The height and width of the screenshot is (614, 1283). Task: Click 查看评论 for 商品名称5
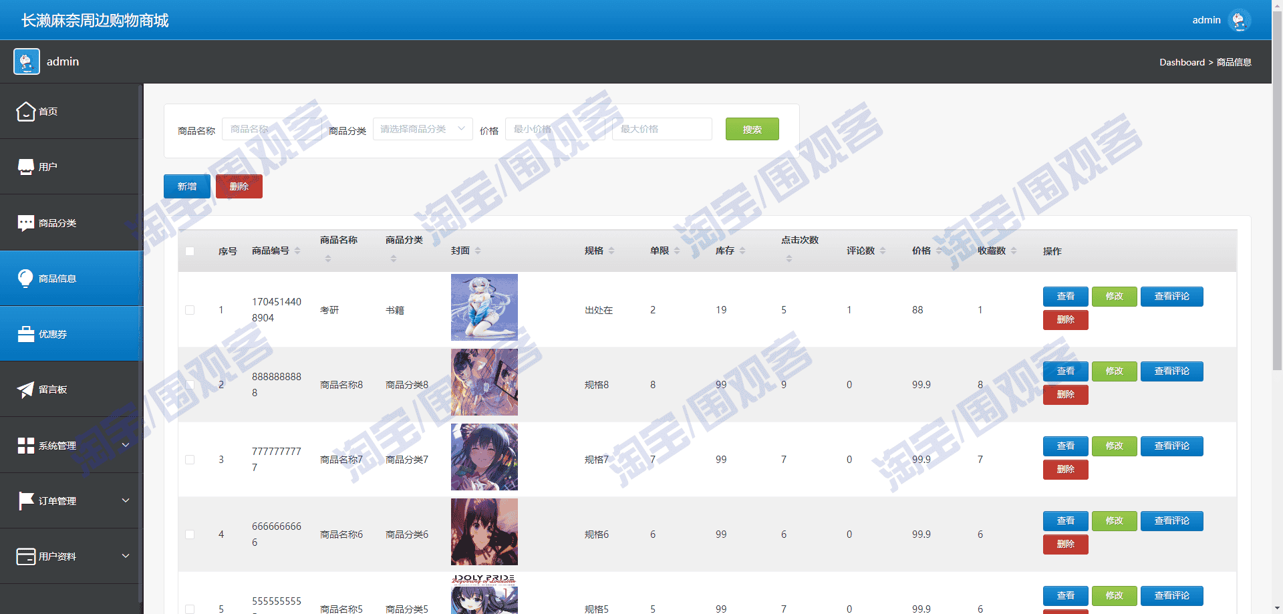click(1171, 595)
